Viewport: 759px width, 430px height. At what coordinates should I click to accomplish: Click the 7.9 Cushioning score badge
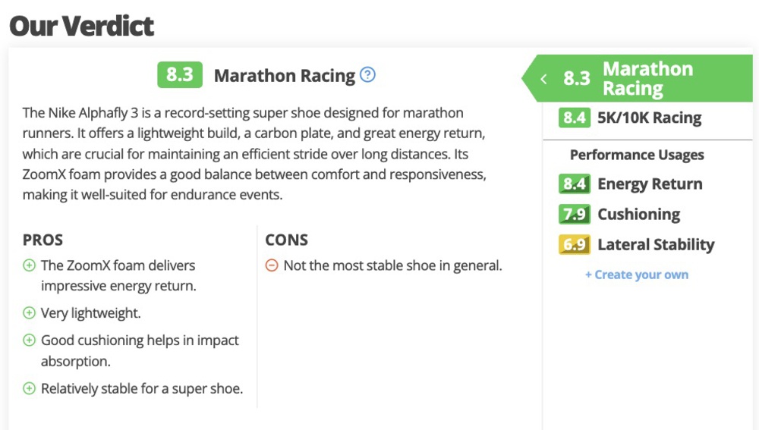(x=575, y=214)
